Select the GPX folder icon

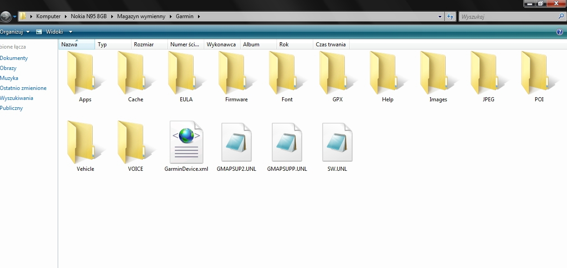pos(337,73)
